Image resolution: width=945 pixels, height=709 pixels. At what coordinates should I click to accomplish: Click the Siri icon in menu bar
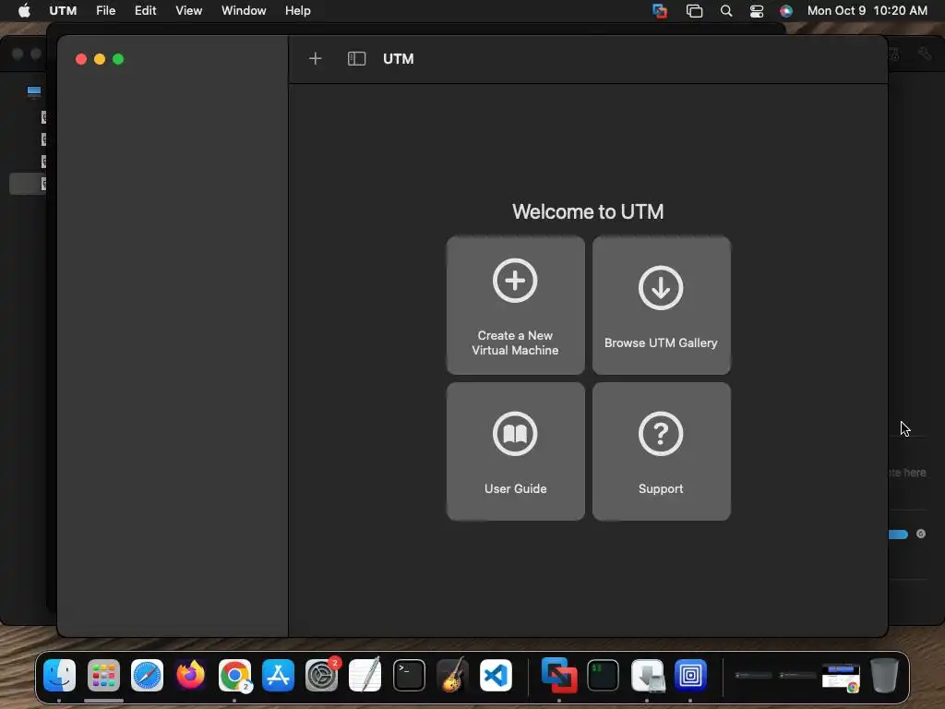tap(786, 11)
